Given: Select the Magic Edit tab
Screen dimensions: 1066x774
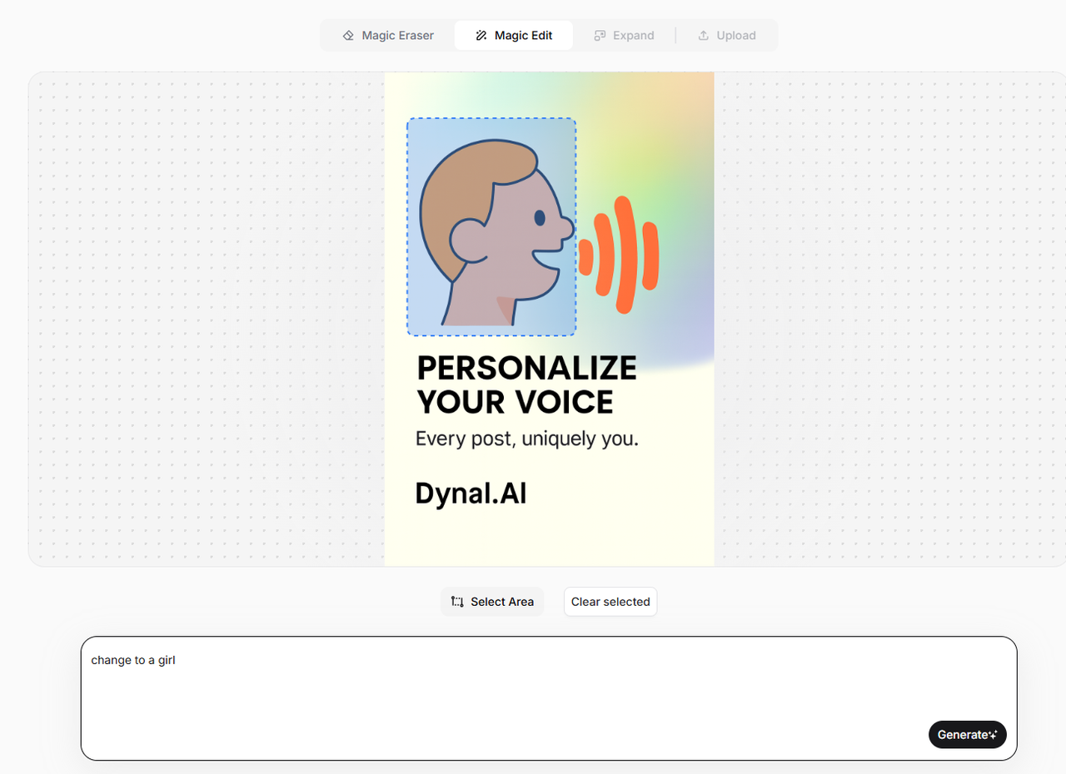Looking at the screenshot, I should pos(514,36).
